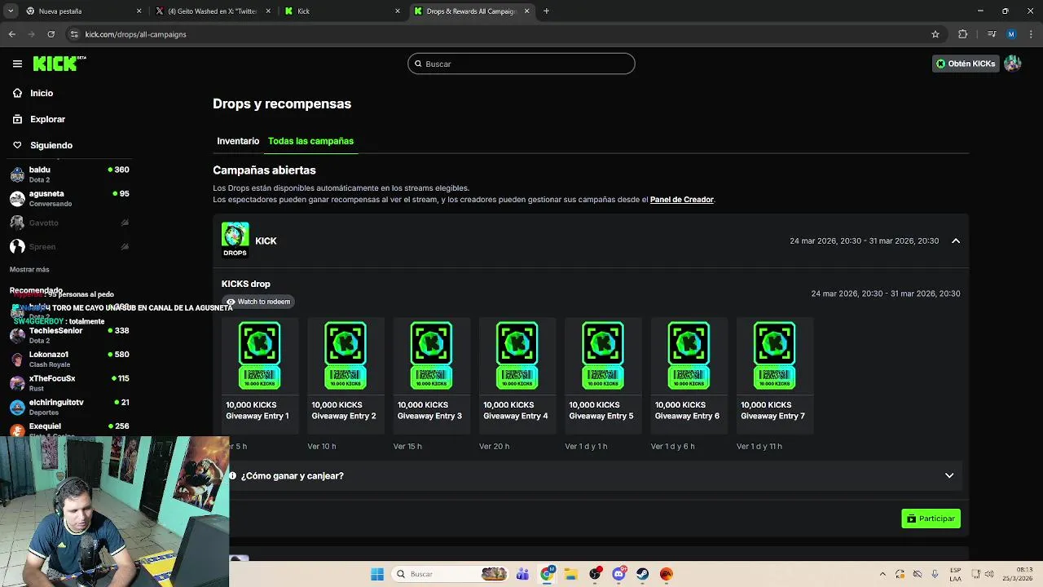Open EA app from taskbar
Image resolution: width=1043 pixels, height=587 pixels.
coord(667,574)
